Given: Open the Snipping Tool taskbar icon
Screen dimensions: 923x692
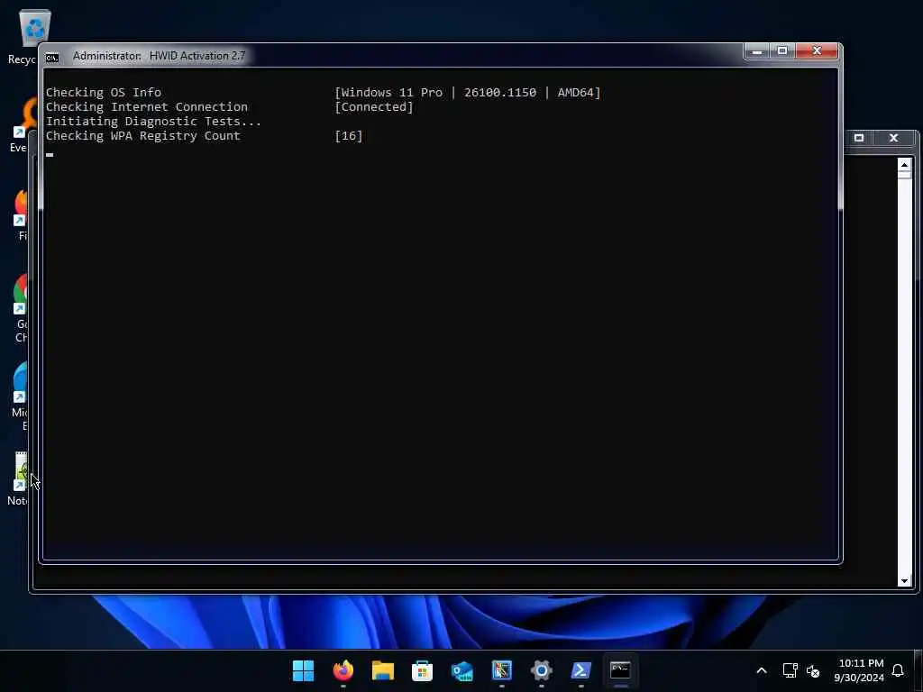Looking at the screenshot, I should 501,670.
